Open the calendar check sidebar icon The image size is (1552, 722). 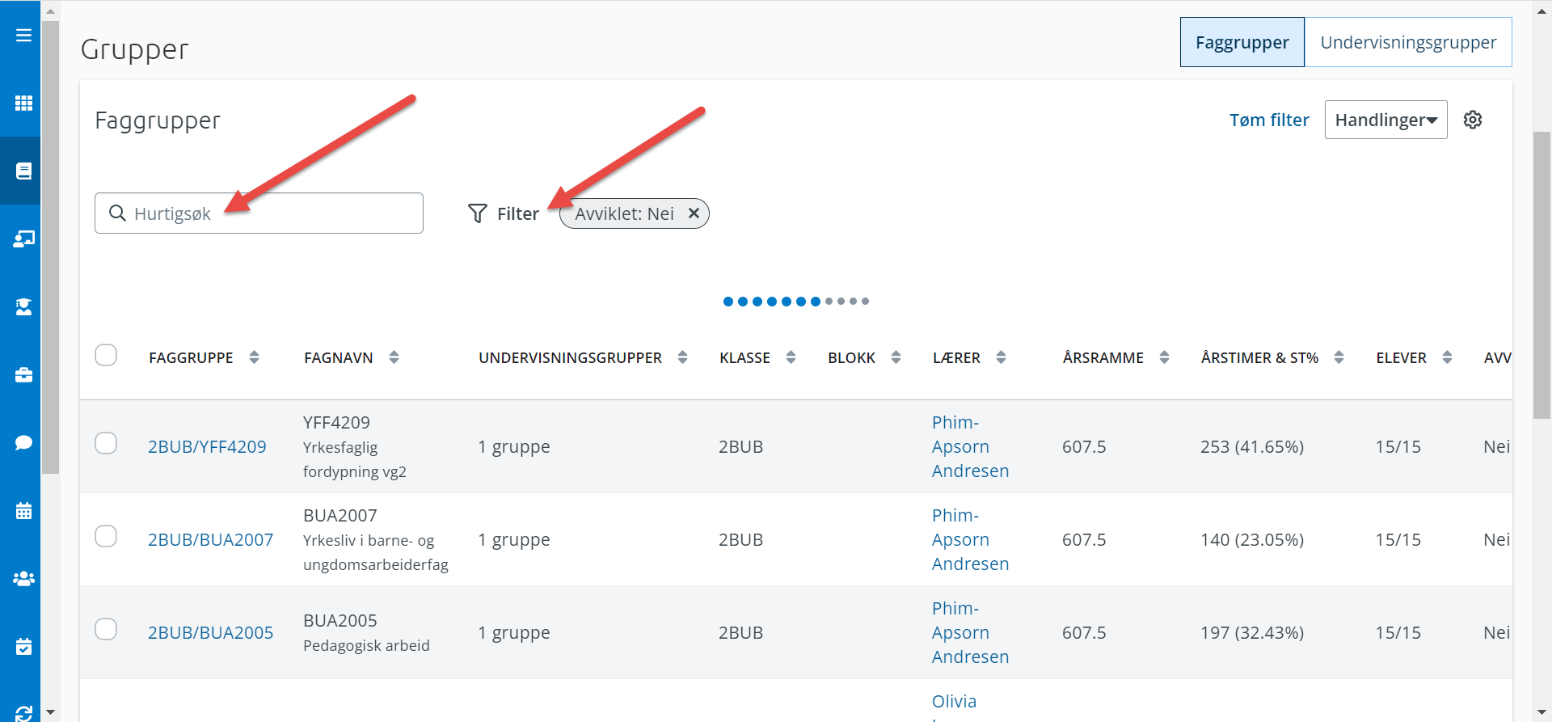pos(23,646)
